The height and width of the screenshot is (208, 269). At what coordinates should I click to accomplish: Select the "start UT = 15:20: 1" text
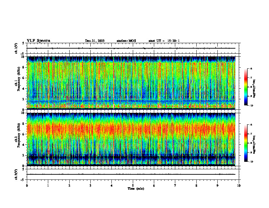[x=164, y=41]
